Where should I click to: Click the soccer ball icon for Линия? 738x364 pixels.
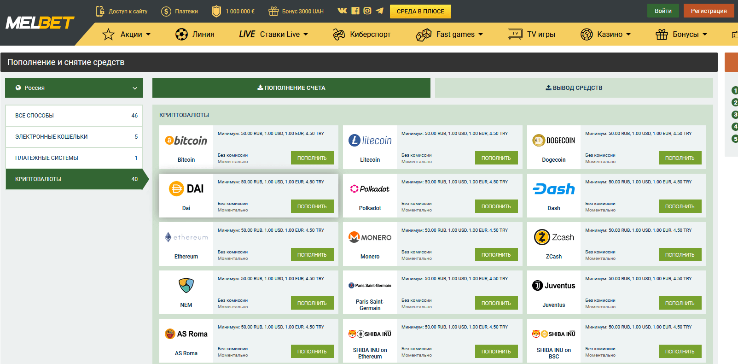(181, 34)
